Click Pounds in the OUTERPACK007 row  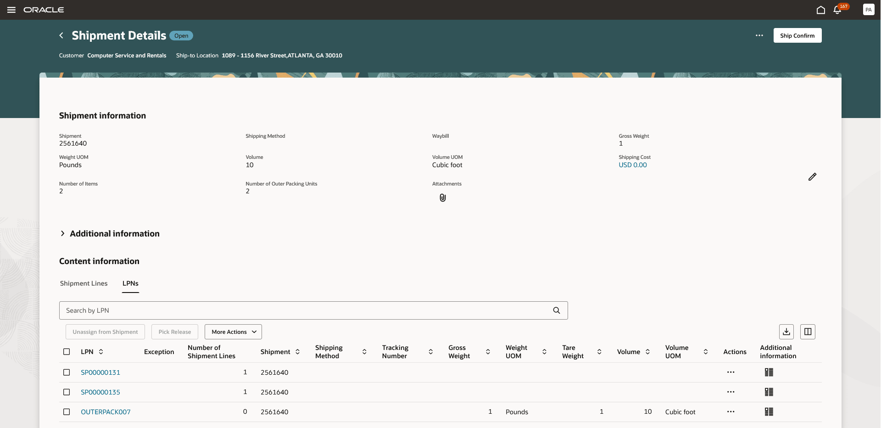click(517, 412)
